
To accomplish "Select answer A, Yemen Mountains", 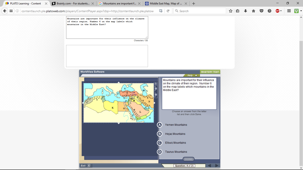I will 159,125.
